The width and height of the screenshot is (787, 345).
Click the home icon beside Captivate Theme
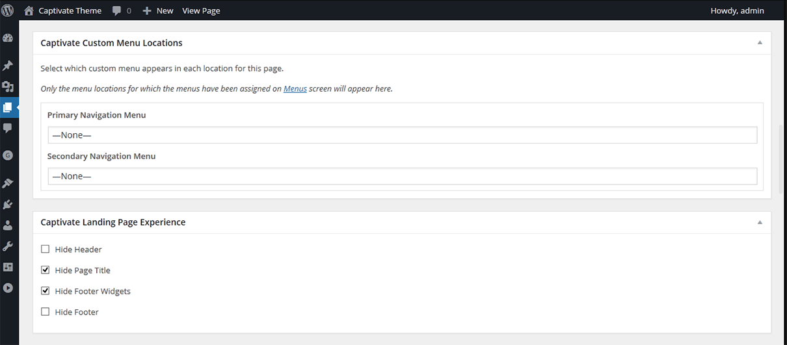(x=29, y=10)
